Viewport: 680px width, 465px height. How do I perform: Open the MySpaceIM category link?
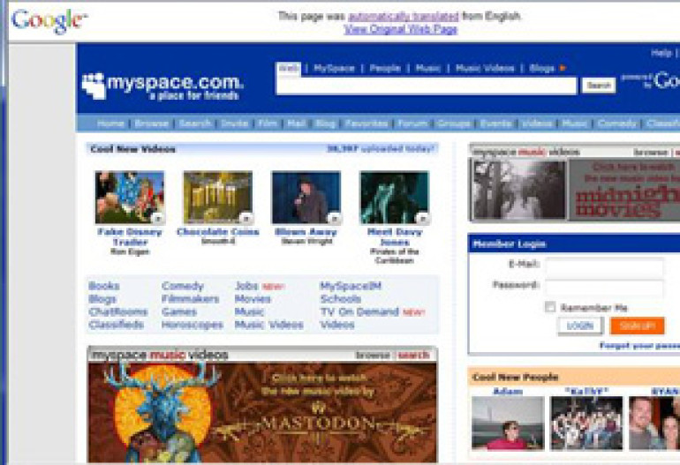pyautogui.click(x=351, y=286)
